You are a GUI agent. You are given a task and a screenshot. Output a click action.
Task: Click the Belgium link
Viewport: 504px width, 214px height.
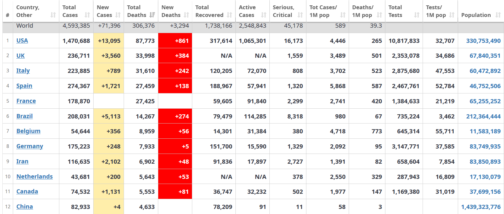coord(28,131)
